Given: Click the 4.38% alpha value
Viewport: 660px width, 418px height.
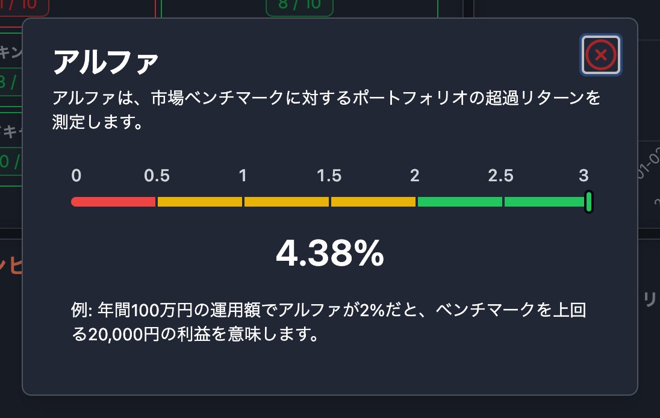Looking at the screenshot, I should click(330, 254).
